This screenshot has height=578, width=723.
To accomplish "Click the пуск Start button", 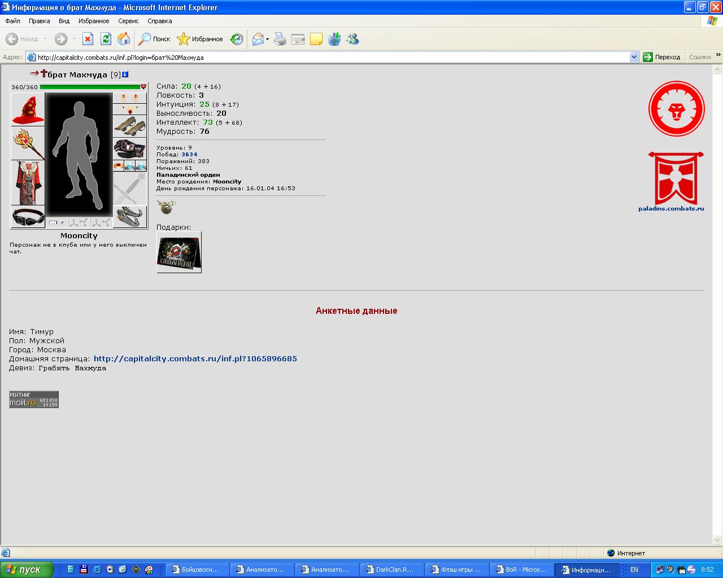I will (27, 570).
